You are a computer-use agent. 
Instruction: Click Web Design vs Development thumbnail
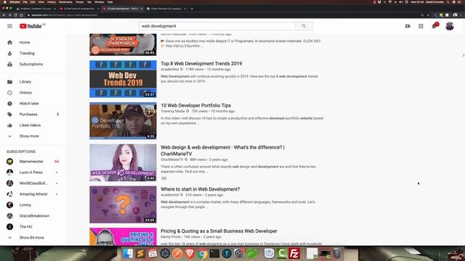123,162
